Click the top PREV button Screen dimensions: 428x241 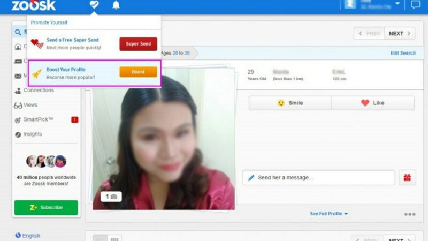tap(369, 33)
